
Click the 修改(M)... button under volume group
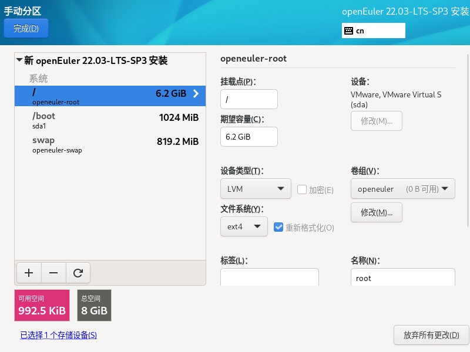(x=377, y=212)
